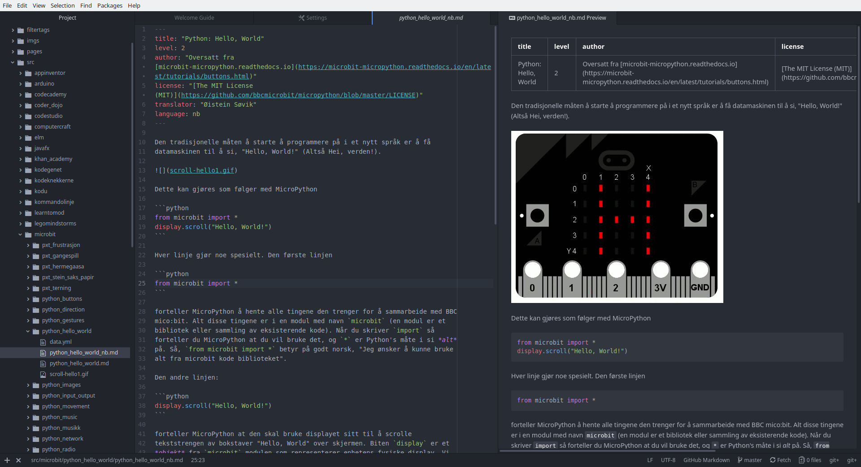861x467 pixels.
Task: Click the file path in status bar
Action: (x=107, y=460)
